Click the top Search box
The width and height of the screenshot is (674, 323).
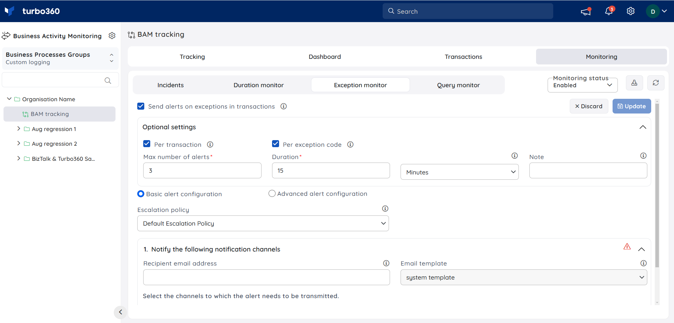pyautogui.click(x=468, y=11)
